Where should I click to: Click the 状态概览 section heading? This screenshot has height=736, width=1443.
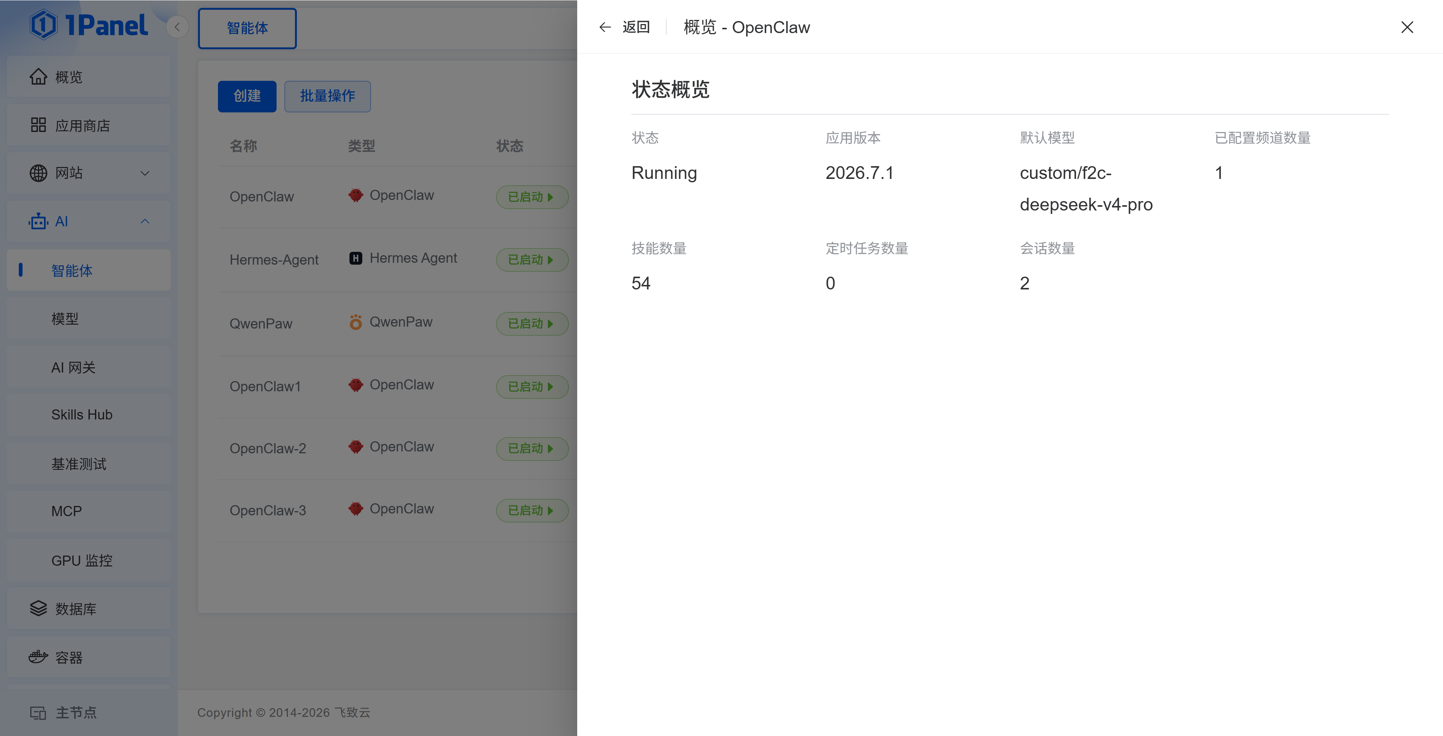[x=670, y=89]
